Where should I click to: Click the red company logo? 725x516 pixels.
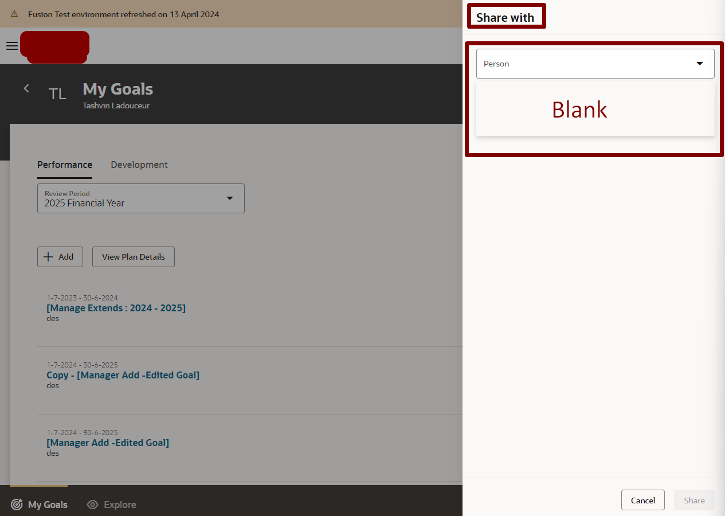click(54, 46)
